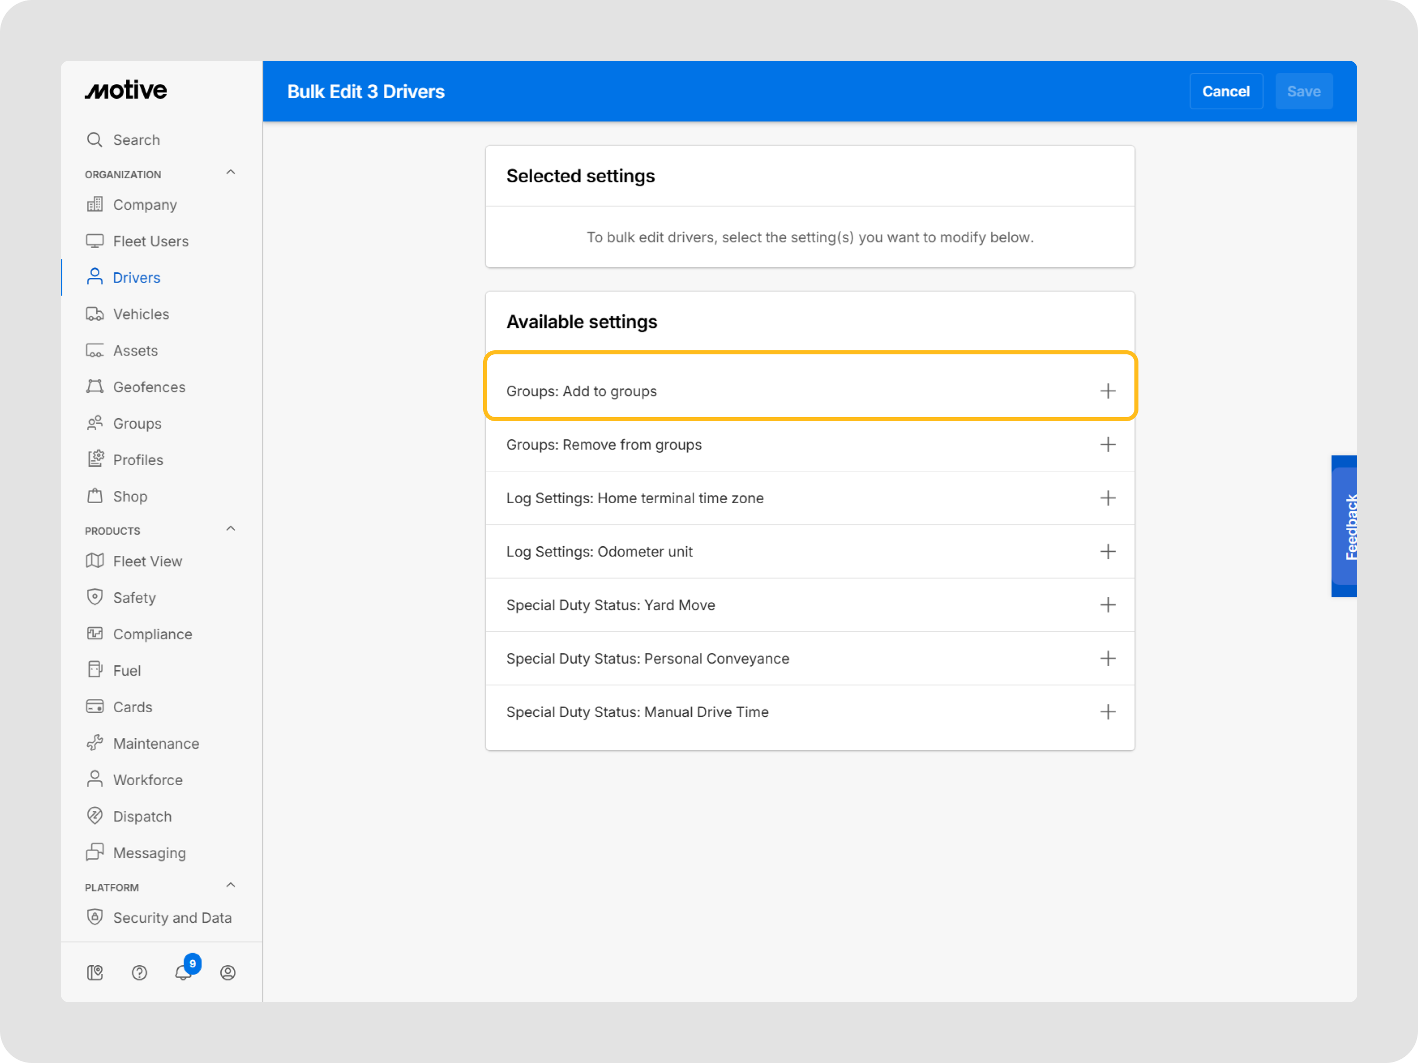Open the Feedback side tab
Screen dimensions: 1418x1063
click(x=1346, y=526)
